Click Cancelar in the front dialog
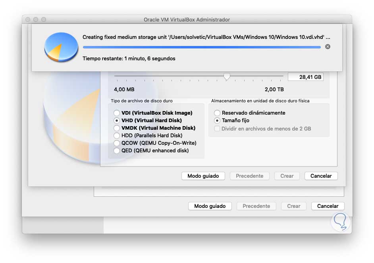Screen dimensions: 374x263 [321, 176]
